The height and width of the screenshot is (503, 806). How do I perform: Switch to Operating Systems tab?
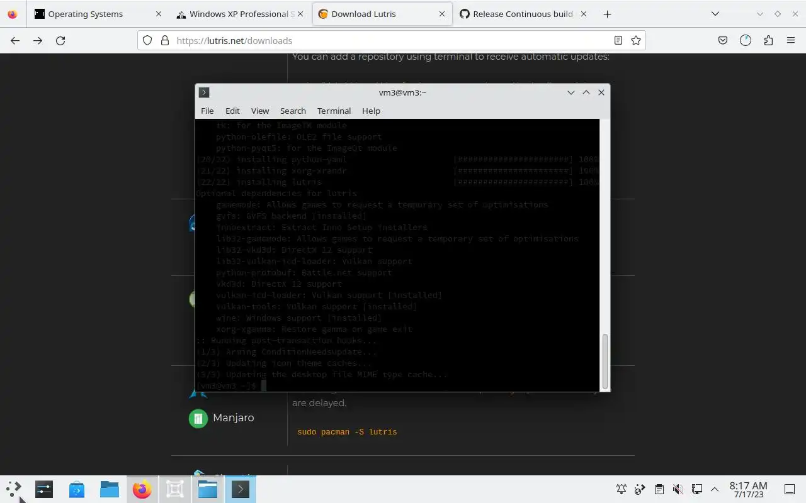click(98, 14)
